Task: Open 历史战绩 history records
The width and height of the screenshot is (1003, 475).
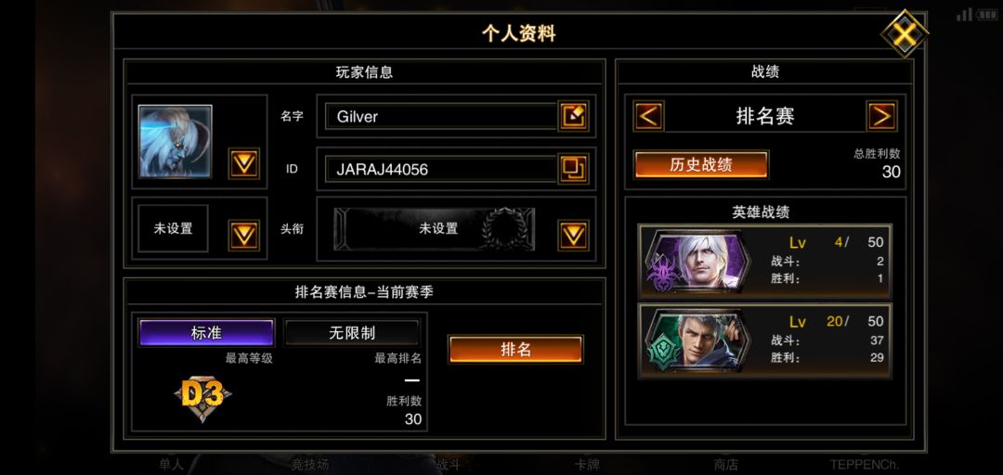Action: pyautogui.click(x=701, y=165)
